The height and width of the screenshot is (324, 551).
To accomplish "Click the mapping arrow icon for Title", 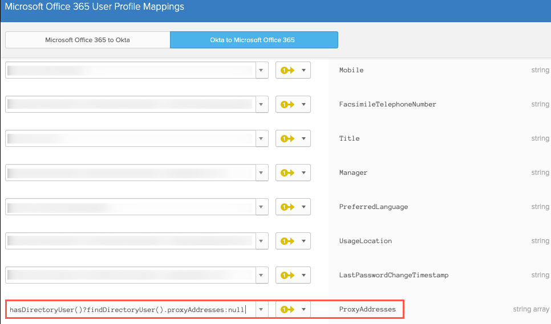I will click(287, 139).
